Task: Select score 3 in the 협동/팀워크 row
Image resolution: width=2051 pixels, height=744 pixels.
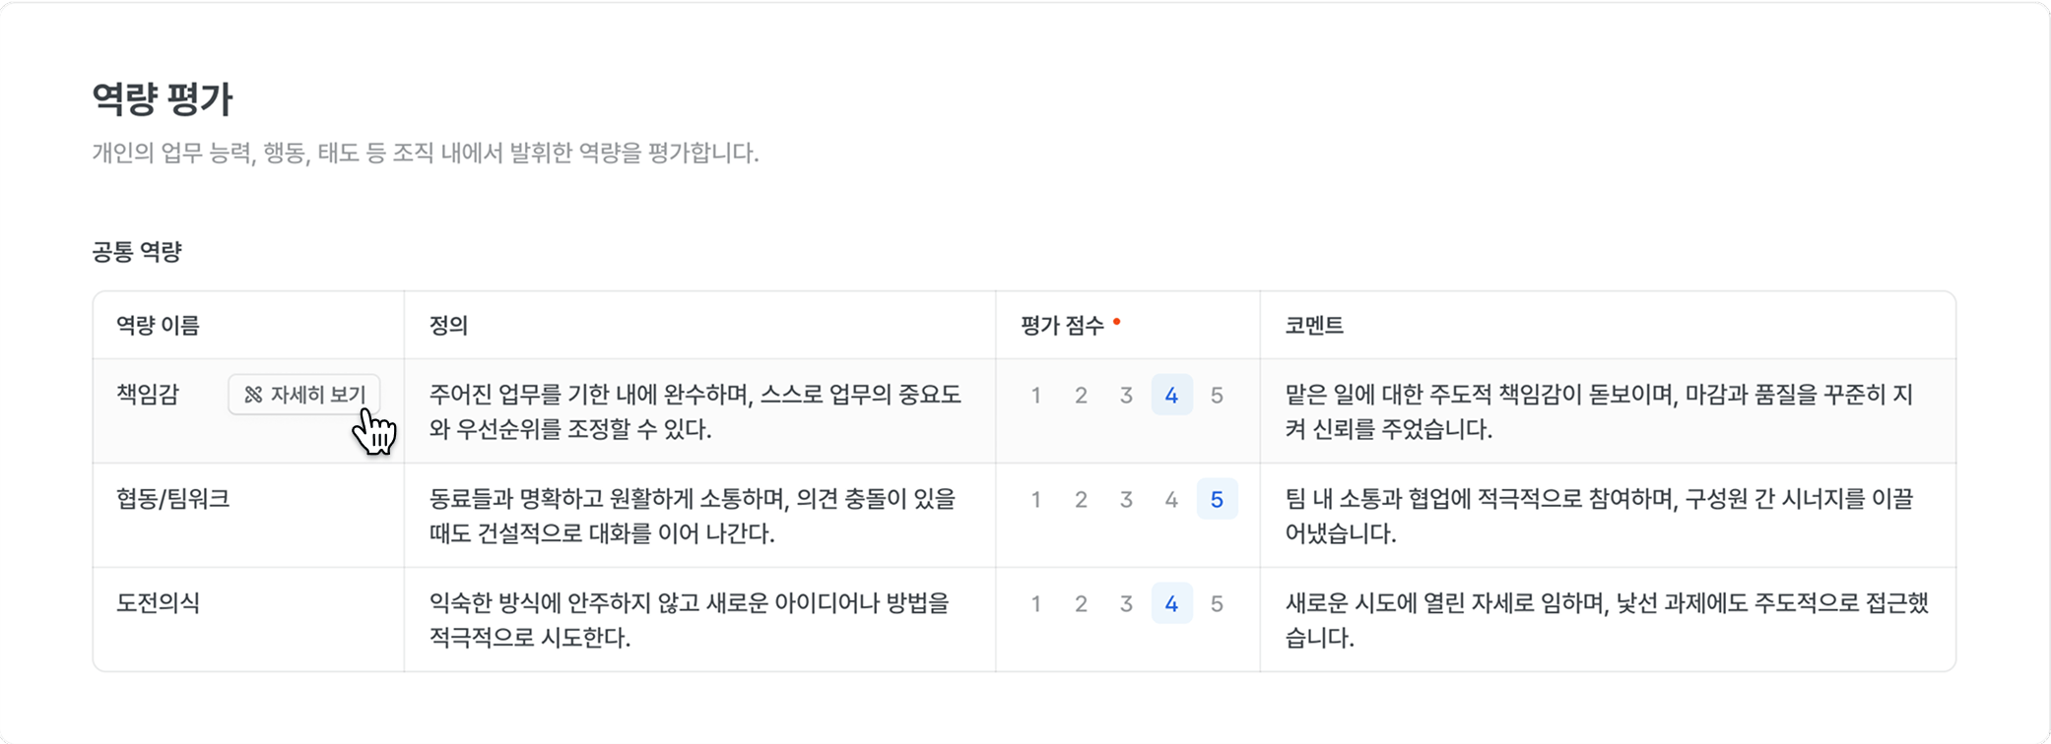Action: 1126,500
